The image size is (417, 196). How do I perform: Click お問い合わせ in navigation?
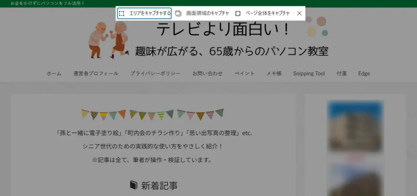click(x=207, y=74)
